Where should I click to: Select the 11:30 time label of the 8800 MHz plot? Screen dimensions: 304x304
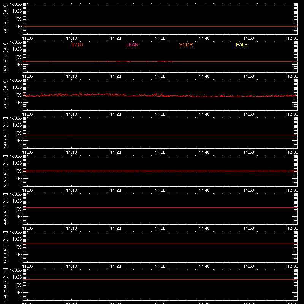[160, 266]
